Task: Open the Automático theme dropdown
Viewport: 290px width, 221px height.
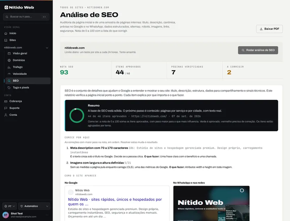Action: (x=34, y=206)
